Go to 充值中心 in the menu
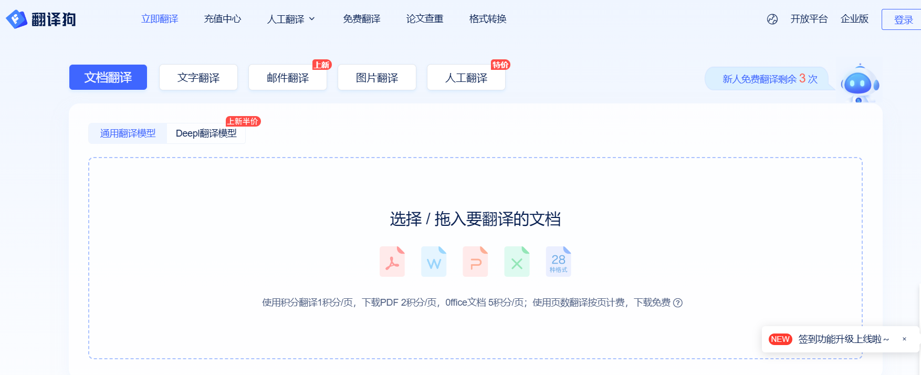 pyautogui.click(x=223, y=19)
